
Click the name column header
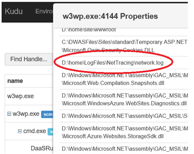15,81
